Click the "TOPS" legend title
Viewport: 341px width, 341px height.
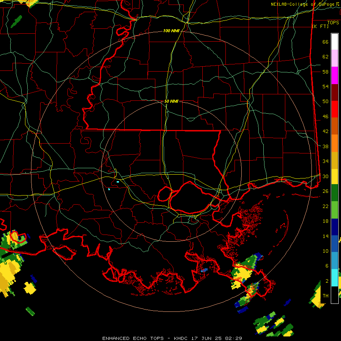(333, 23)
